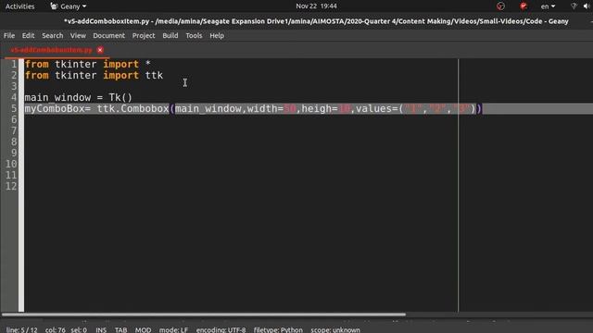Click 'mode: LF' in status bar
Viewport: 593px width, 333px height.
173,329
